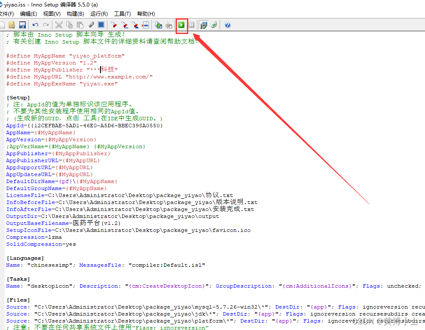Click the InfoAfterFile path line
The height and width of the screenshot is (330, 425).
pyautogui.click(x=130, y=209)
